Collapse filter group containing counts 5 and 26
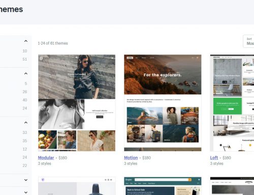Image resolution: width=254 pixels, height=195 pixels. click(x=26, y=73)
